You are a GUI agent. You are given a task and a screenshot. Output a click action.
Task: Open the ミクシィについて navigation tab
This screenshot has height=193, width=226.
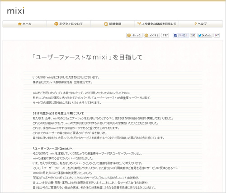[x=69, y=24]
